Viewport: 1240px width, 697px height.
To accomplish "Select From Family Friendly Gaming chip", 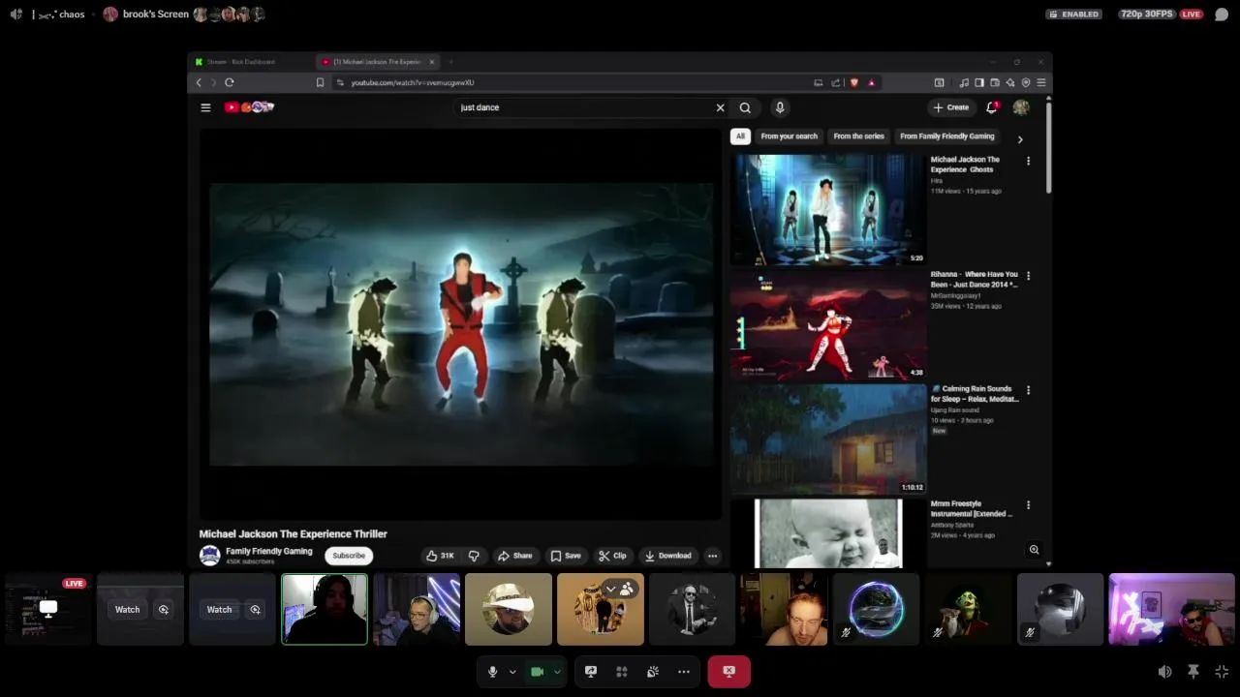I will (947, 136).
